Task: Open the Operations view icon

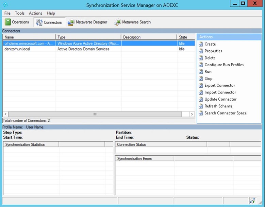Action: click(7, 22)
